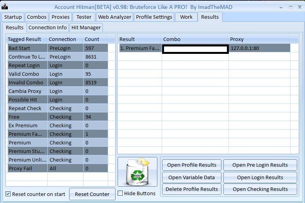Click the Account Hitman app icon in title bar
The height and width of the screenshot is (203, 305).
pyautogui.click(x=5, y=7)
